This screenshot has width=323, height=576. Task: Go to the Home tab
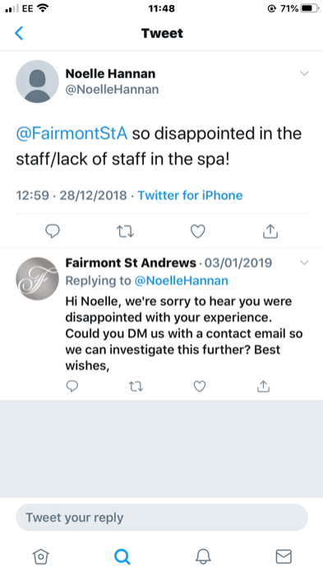click(x=40, y=556)
